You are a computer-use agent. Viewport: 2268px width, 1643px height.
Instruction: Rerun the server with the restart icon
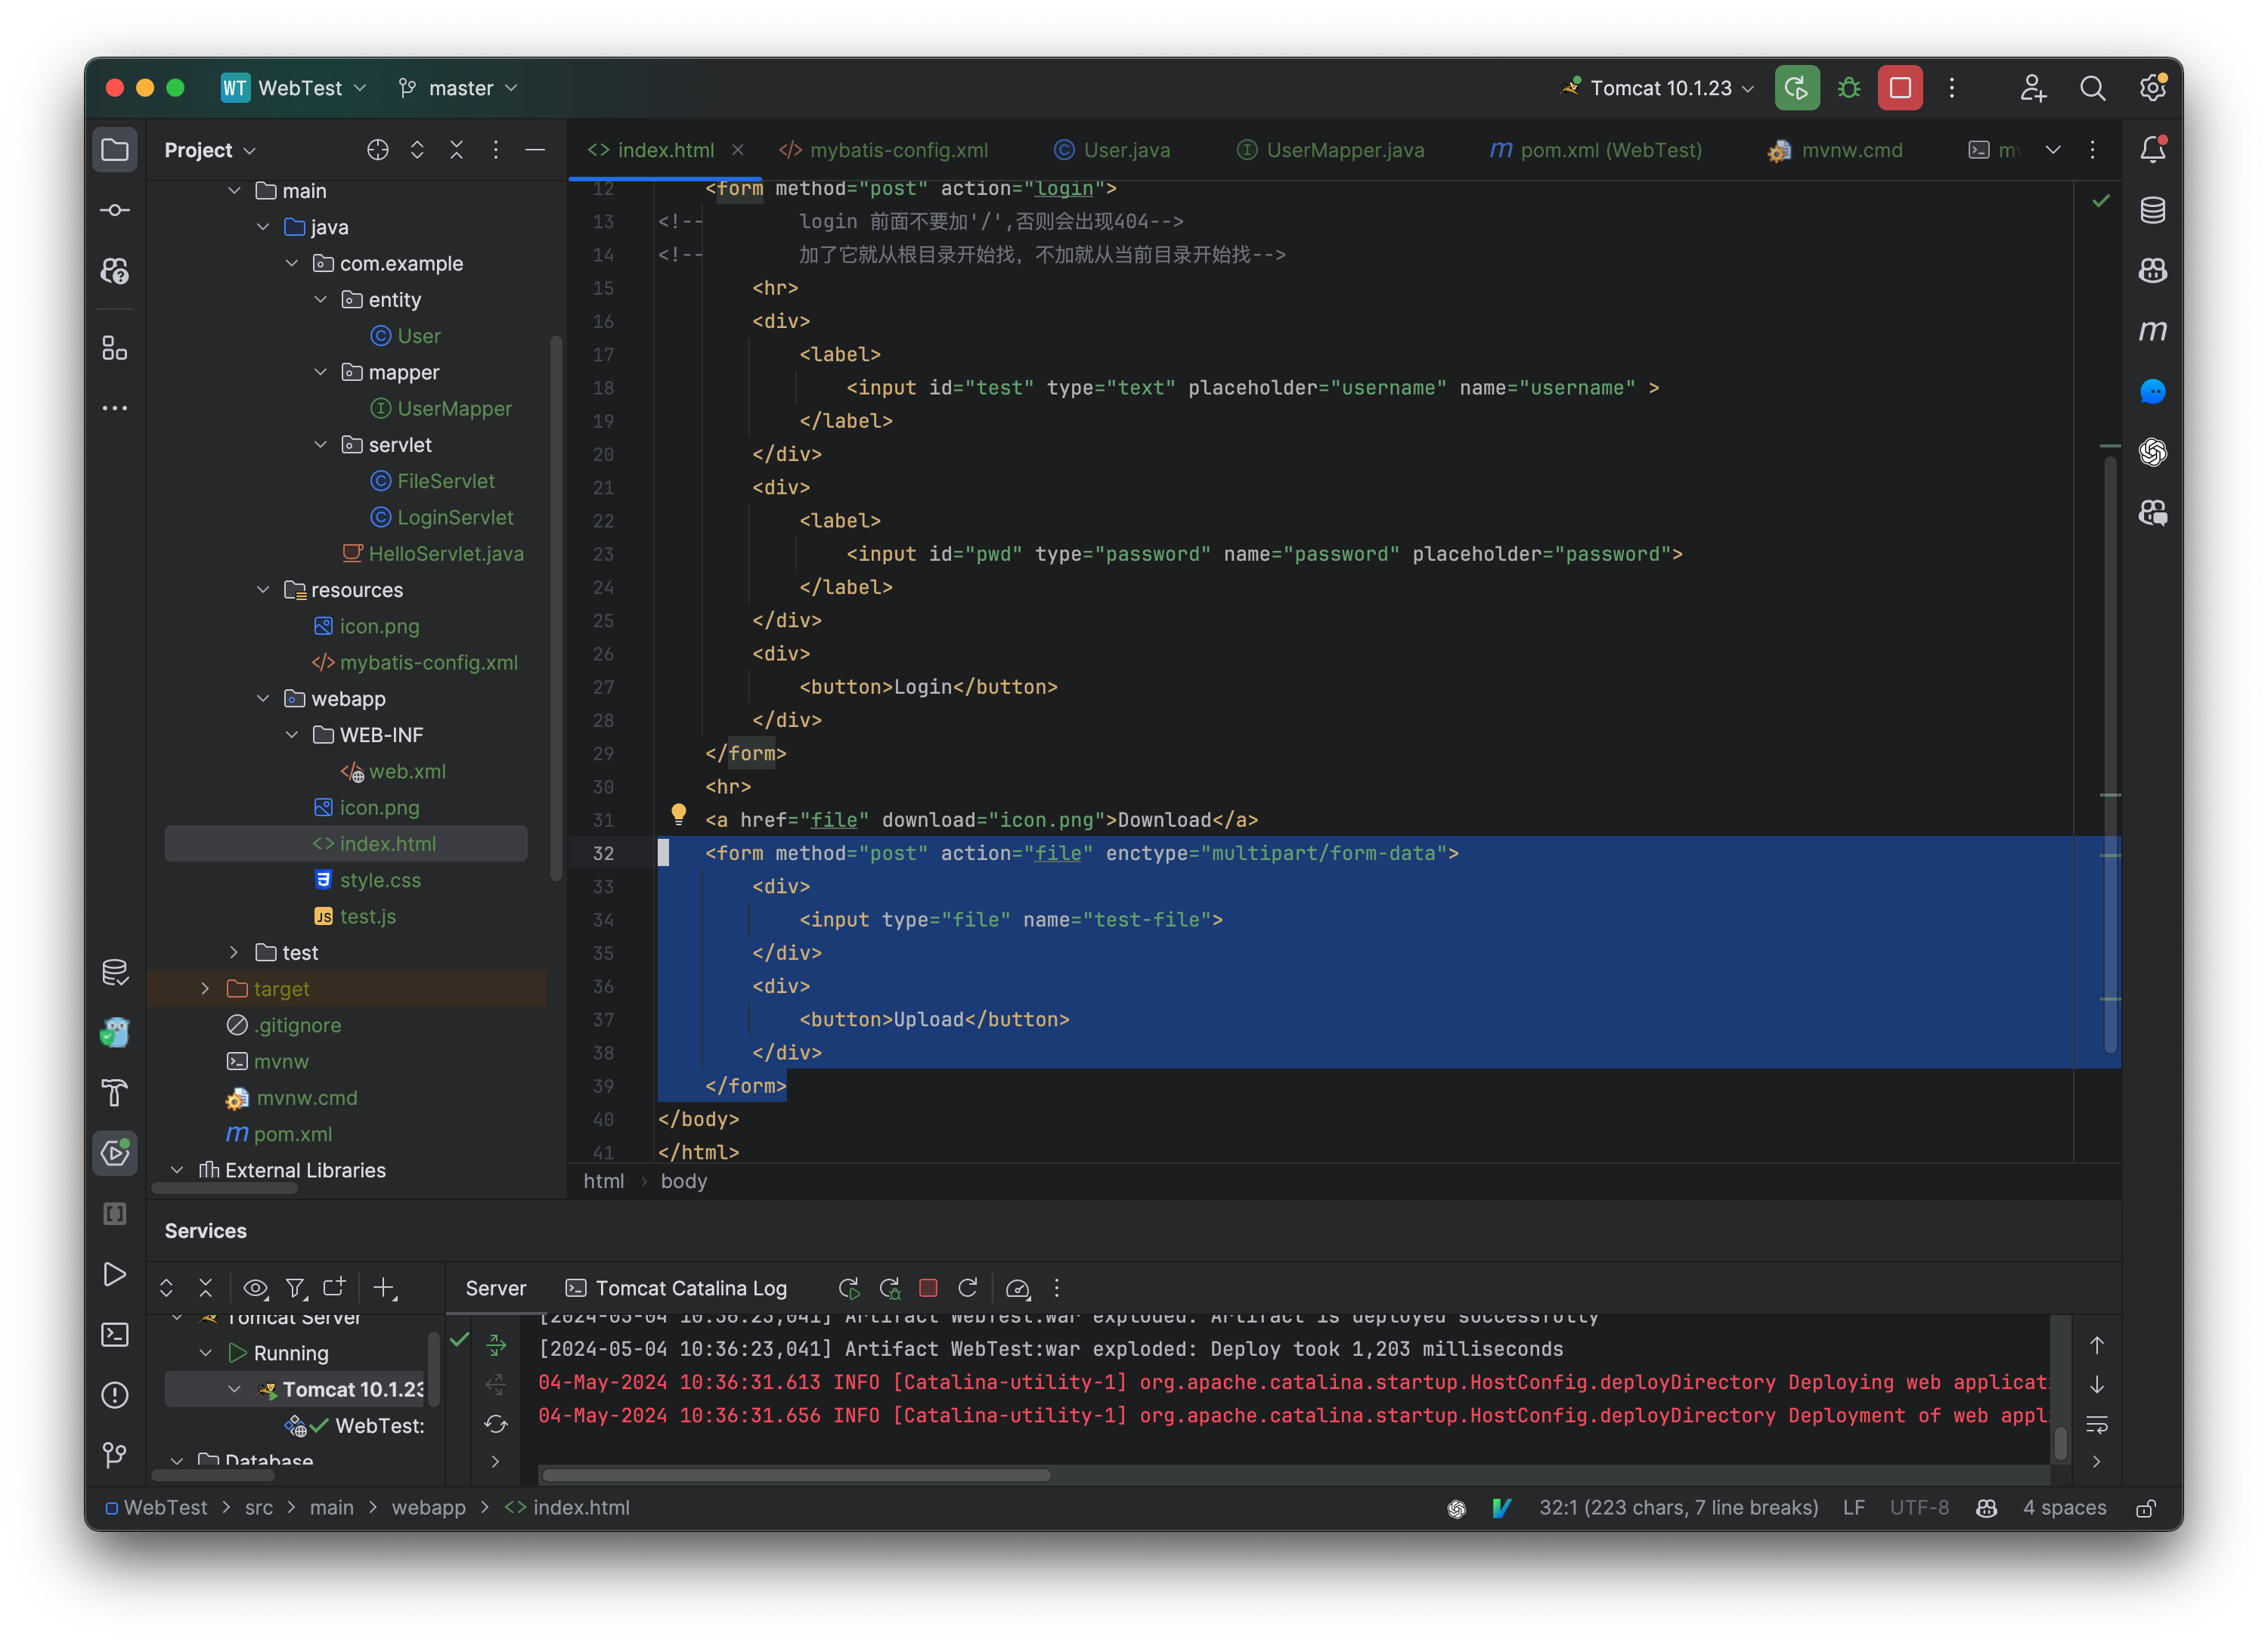coord(968,1289)
